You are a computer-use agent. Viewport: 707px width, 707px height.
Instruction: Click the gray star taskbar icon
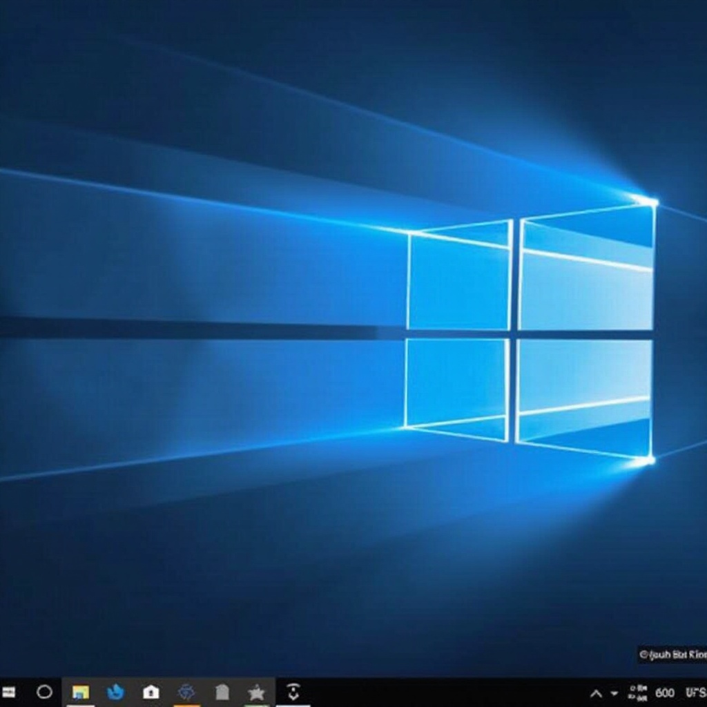257,692
